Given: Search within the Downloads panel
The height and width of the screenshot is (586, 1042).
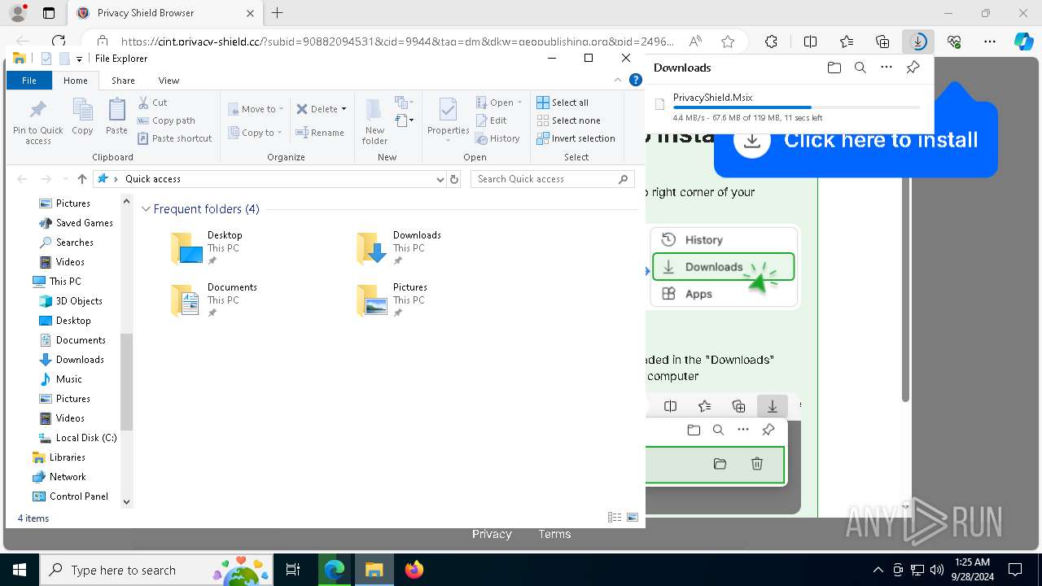Looking at the screenshot, I should [x=860, y=68].
